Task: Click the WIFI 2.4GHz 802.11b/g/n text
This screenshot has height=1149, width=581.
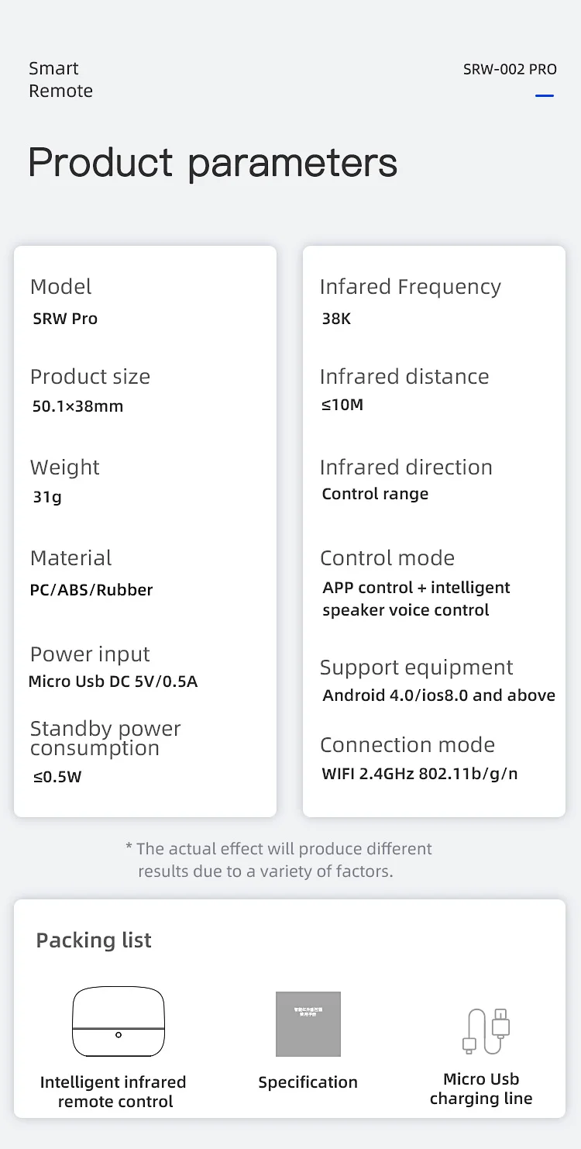Action: [x=420, y=774]
